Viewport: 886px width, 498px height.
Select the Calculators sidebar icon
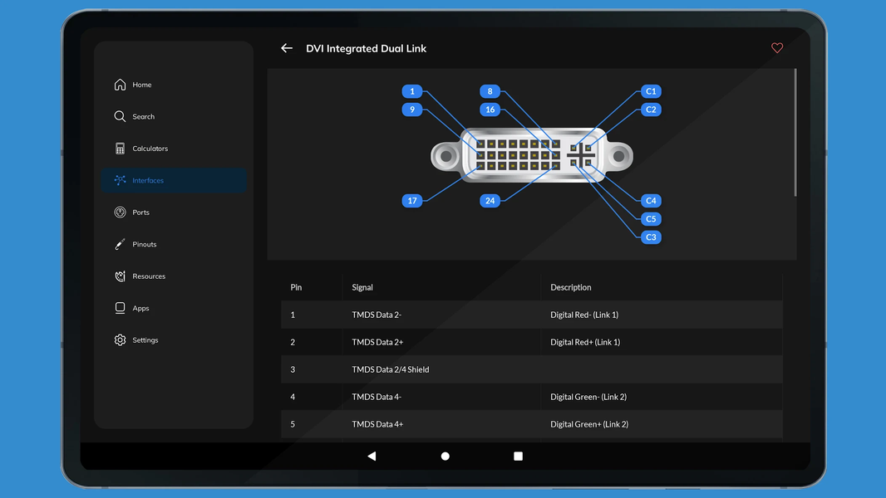pyautogui.click(x=119, y=148)
